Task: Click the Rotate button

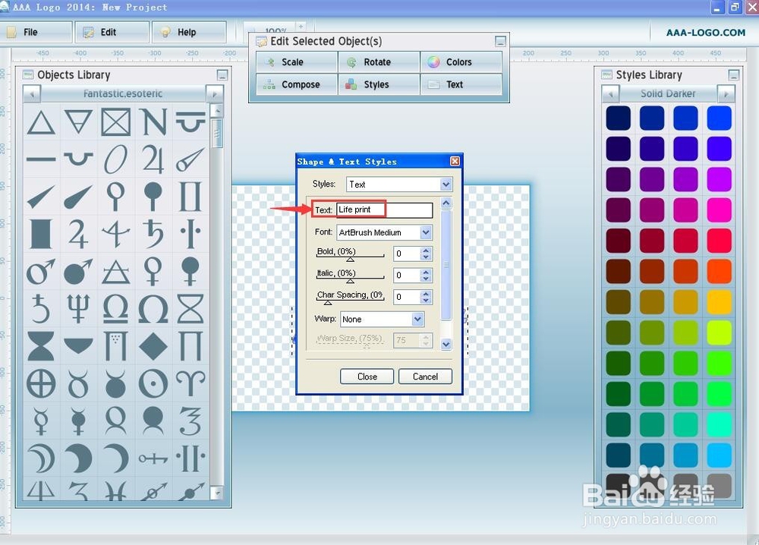Action: point(379,62)
